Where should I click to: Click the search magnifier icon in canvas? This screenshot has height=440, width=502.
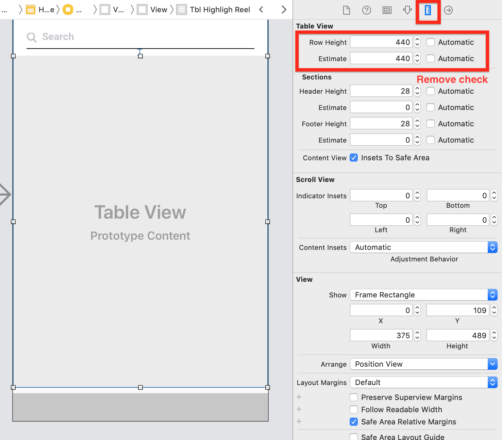click(x=32, y=37)
